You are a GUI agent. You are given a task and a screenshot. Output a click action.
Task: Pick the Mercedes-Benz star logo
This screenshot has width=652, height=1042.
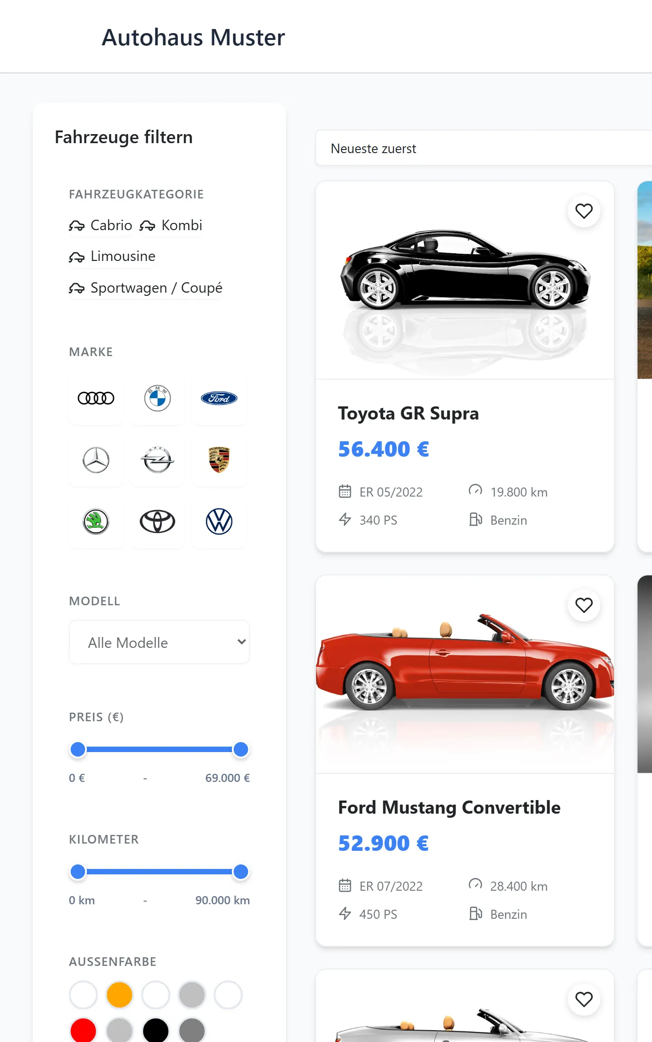point(96,460)
